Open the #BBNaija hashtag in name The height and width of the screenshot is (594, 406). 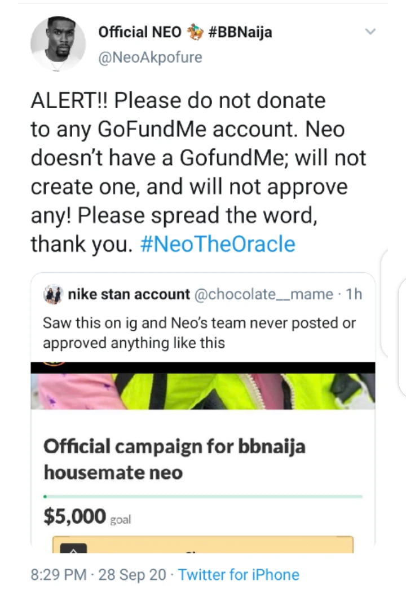pos(240,32)
